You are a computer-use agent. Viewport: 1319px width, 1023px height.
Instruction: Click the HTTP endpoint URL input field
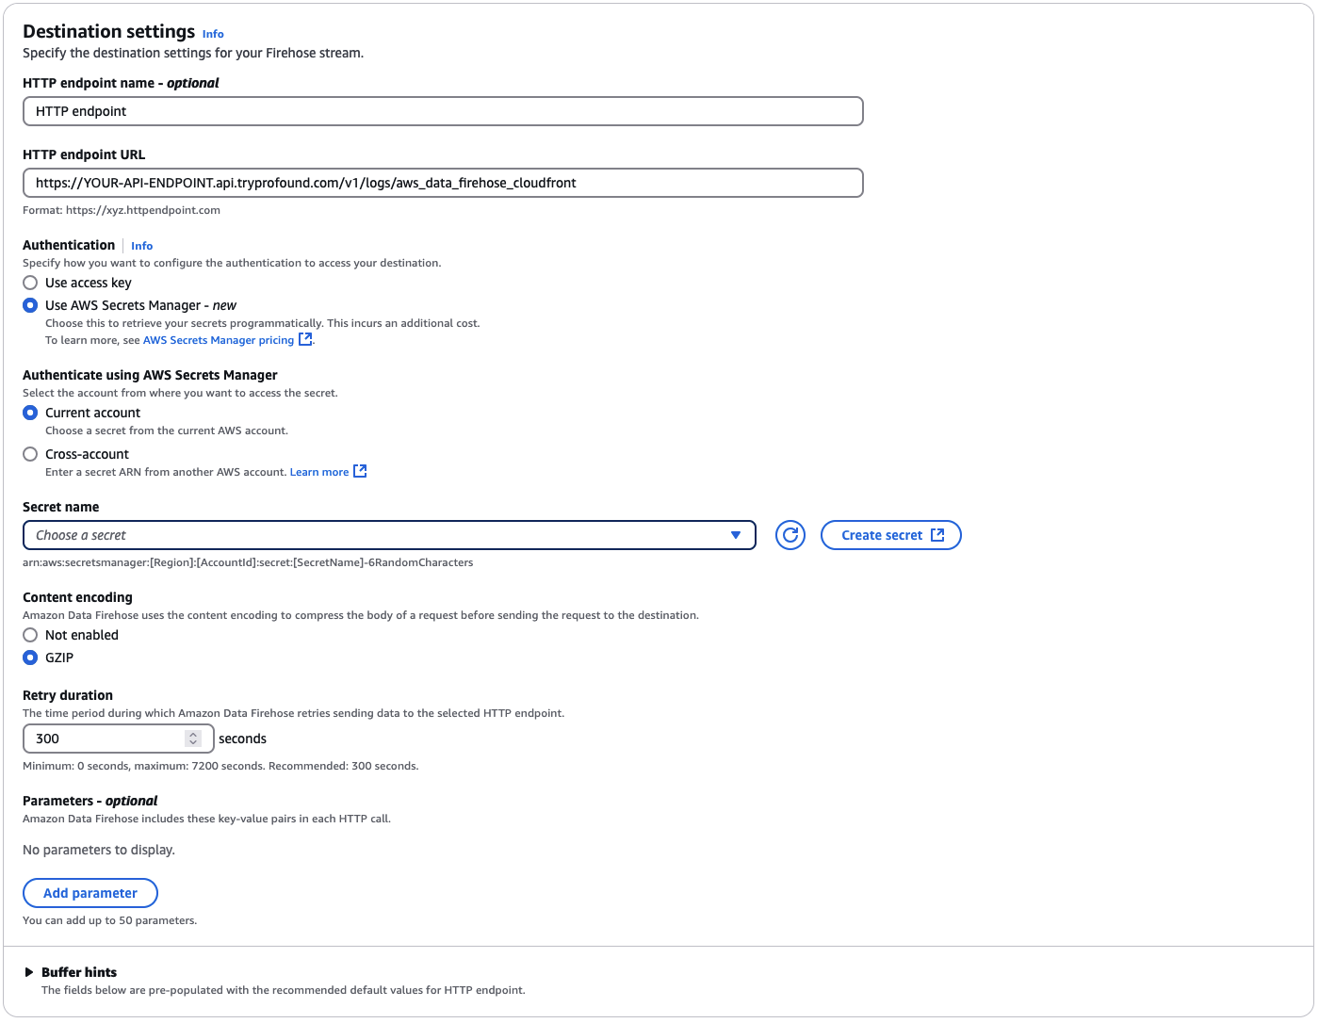(x=443, y=183)
